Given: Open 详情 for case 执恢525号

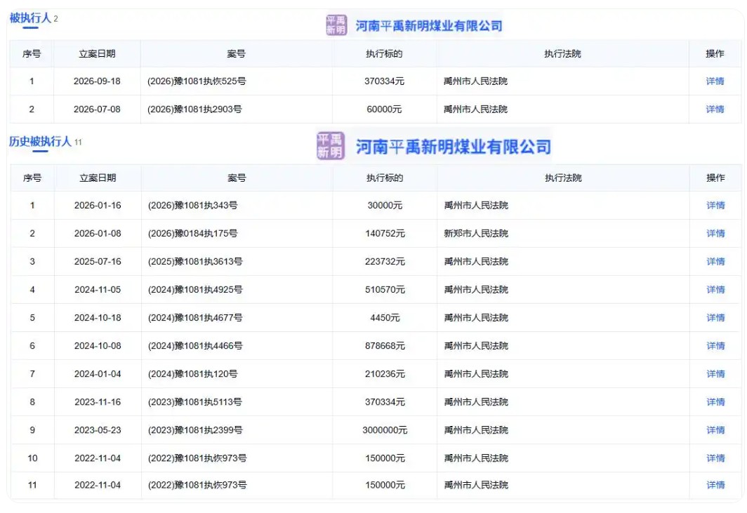Looking at the screenshot, I should coord(715,81).
